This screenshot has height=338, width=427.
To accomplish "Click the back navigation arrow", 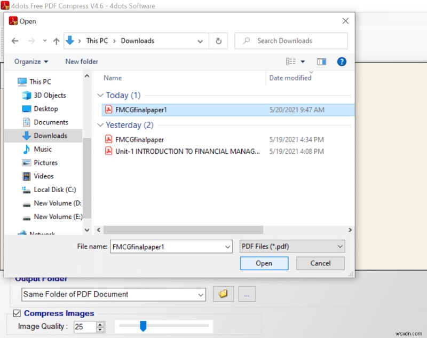I will [14, 41].
